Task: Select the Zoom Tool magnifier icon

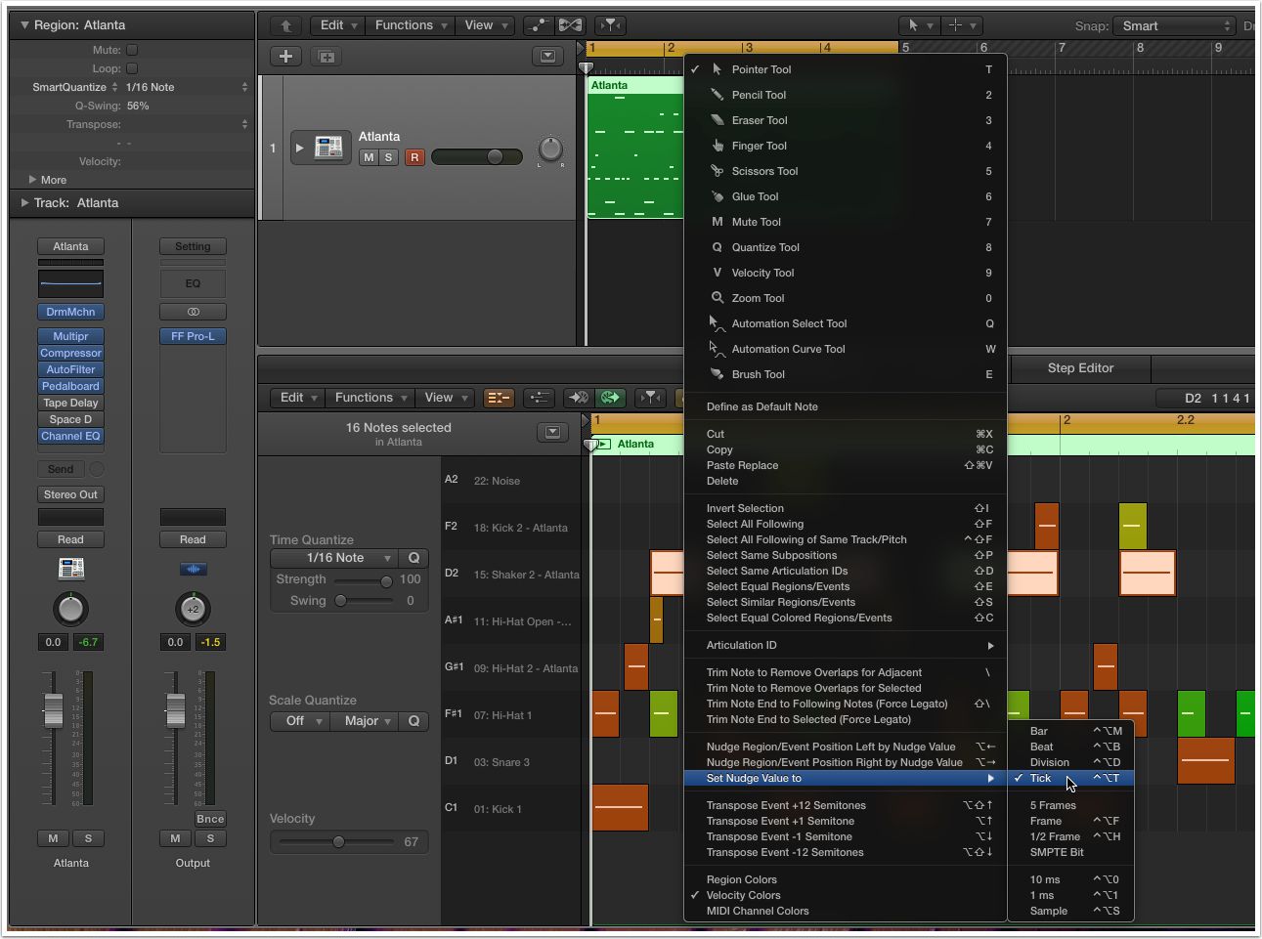Action: pyautogui.click(x=717, y=298)
